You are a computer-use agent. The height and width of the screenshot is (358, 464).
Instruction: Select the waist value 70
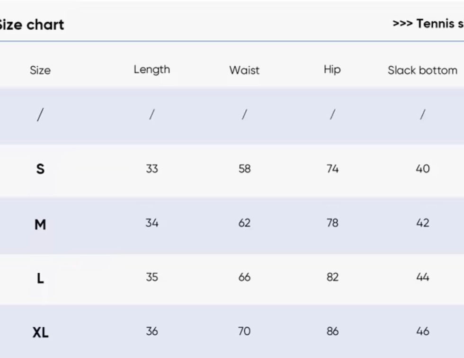click(244, 331)
